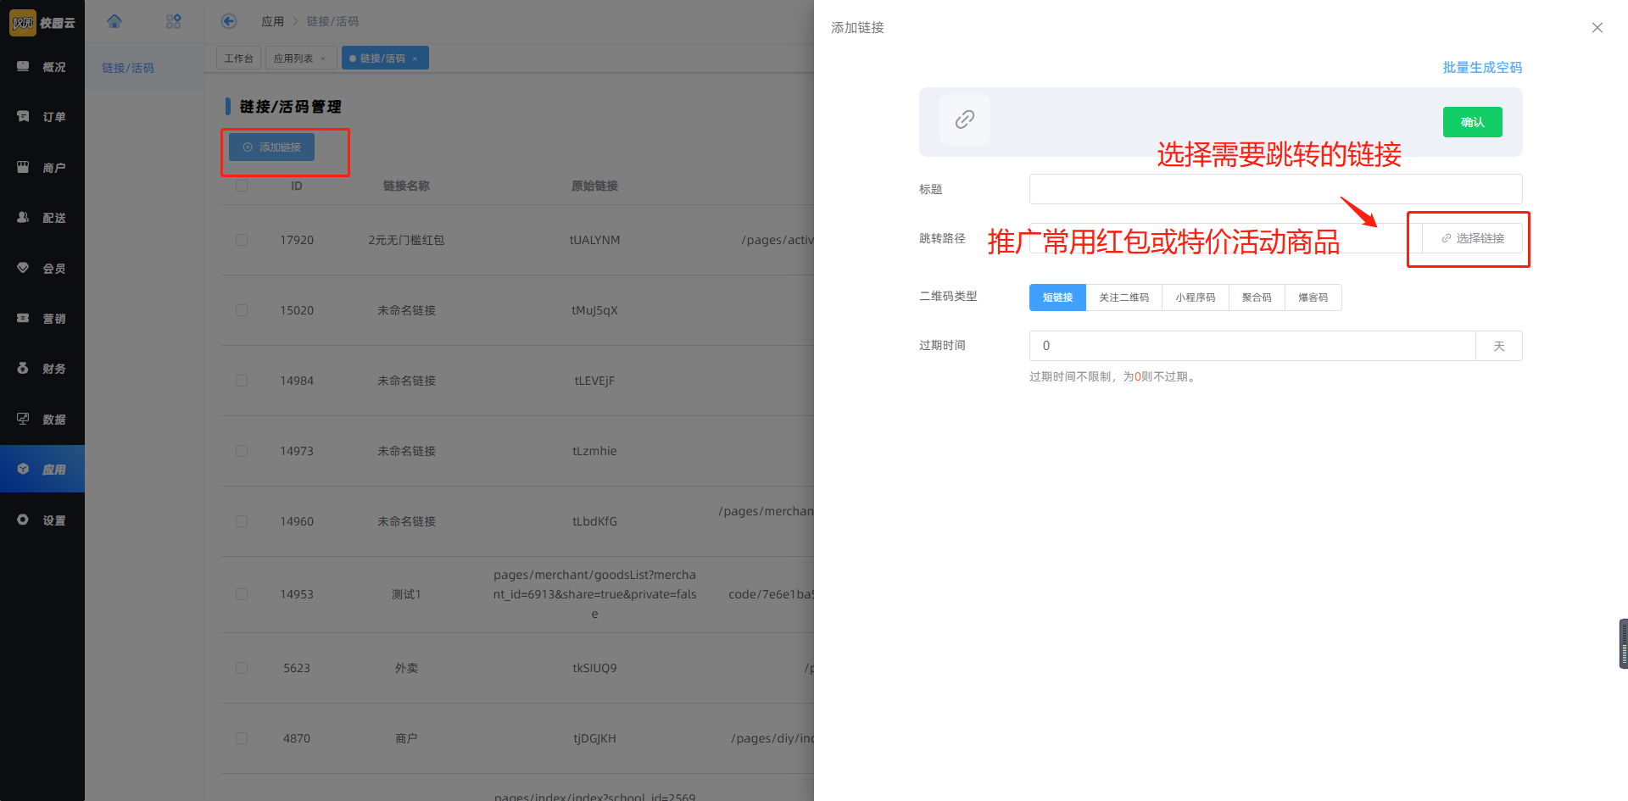This screenshot has width=1628, height=801.
Task: Click the 原始链接 column header
Action: click(x=594, y=186)
